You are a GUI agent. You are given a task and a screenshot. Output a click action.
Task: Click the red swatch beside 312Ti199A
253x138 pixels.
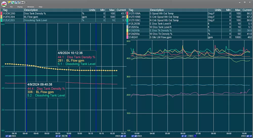pyautogui.click(x=127, y=13)
